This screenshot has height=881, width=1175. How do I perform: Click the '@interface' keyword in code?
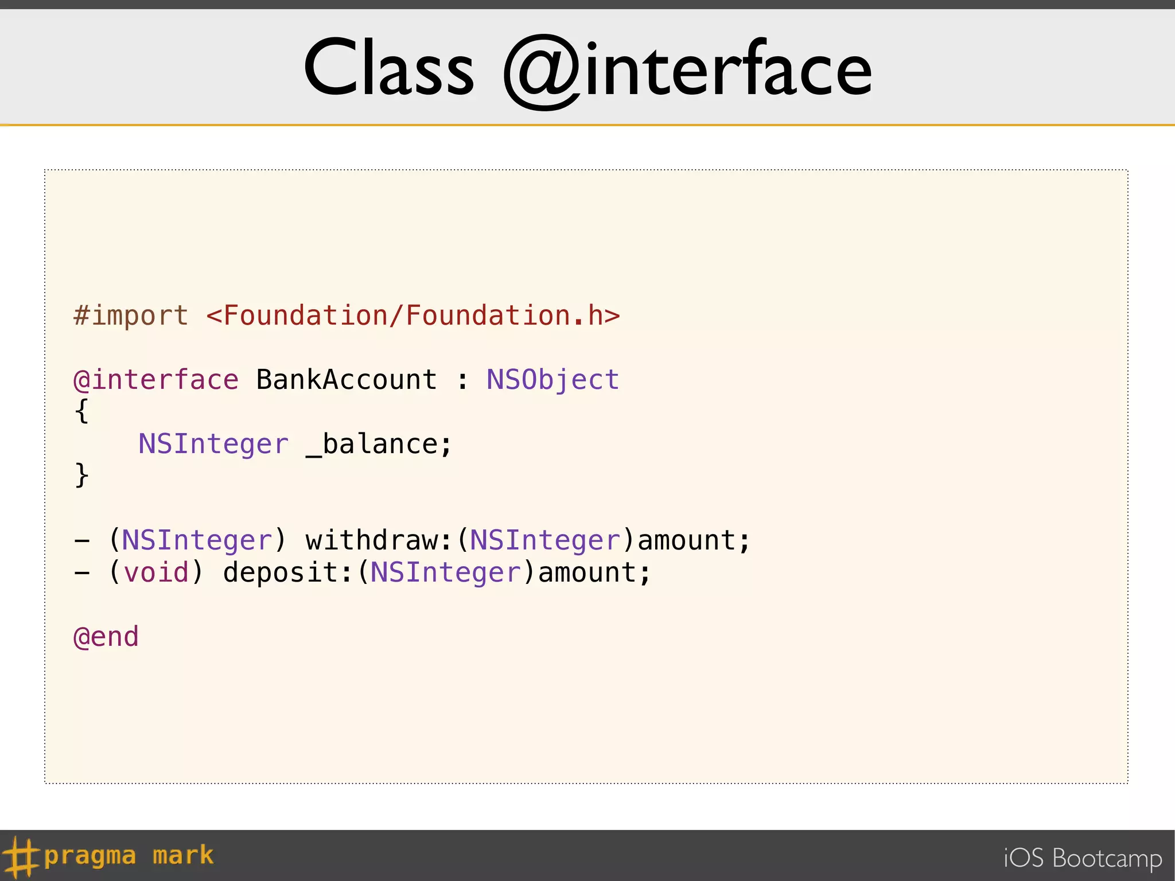point(156,380)
